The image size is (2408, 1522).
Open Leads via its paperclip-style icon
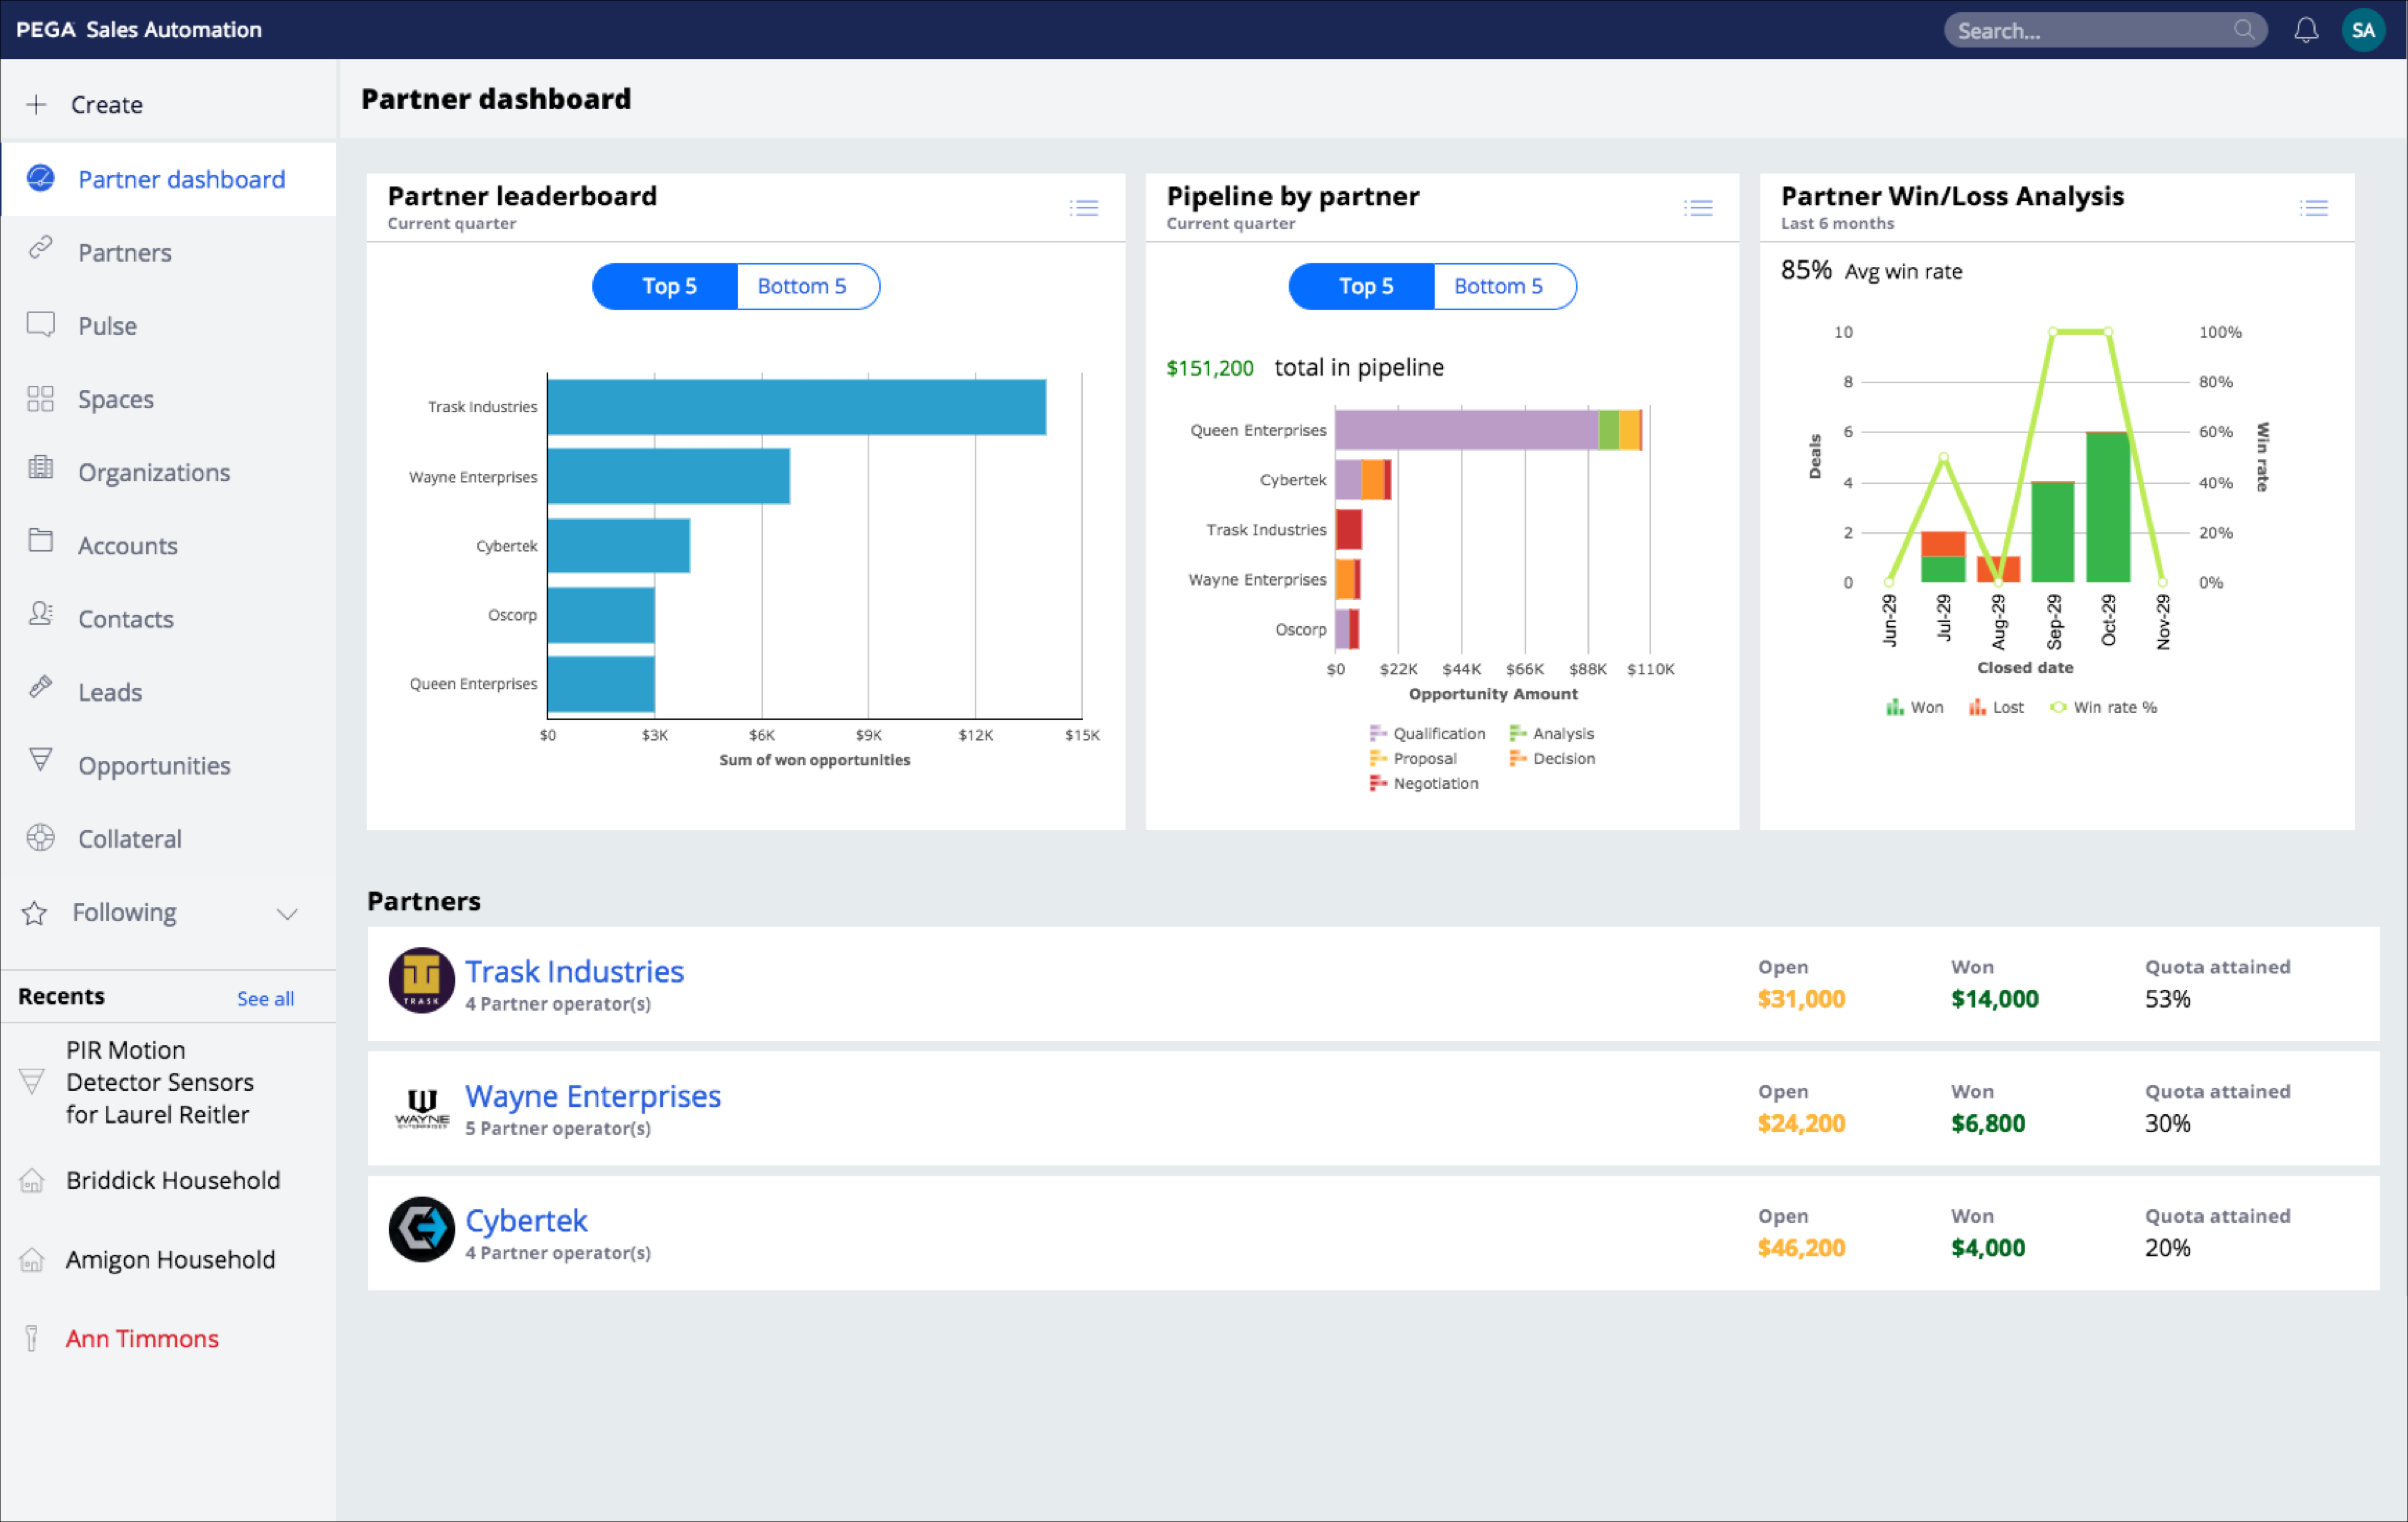[x=40, y=691]
